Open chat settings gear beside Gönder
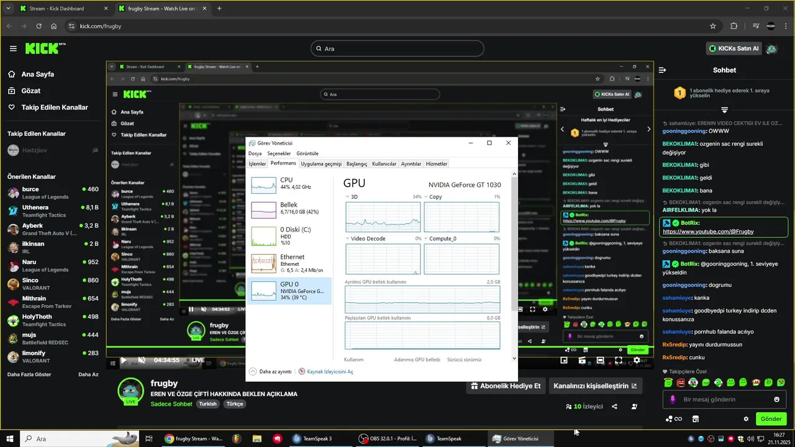 click(746, 419)
